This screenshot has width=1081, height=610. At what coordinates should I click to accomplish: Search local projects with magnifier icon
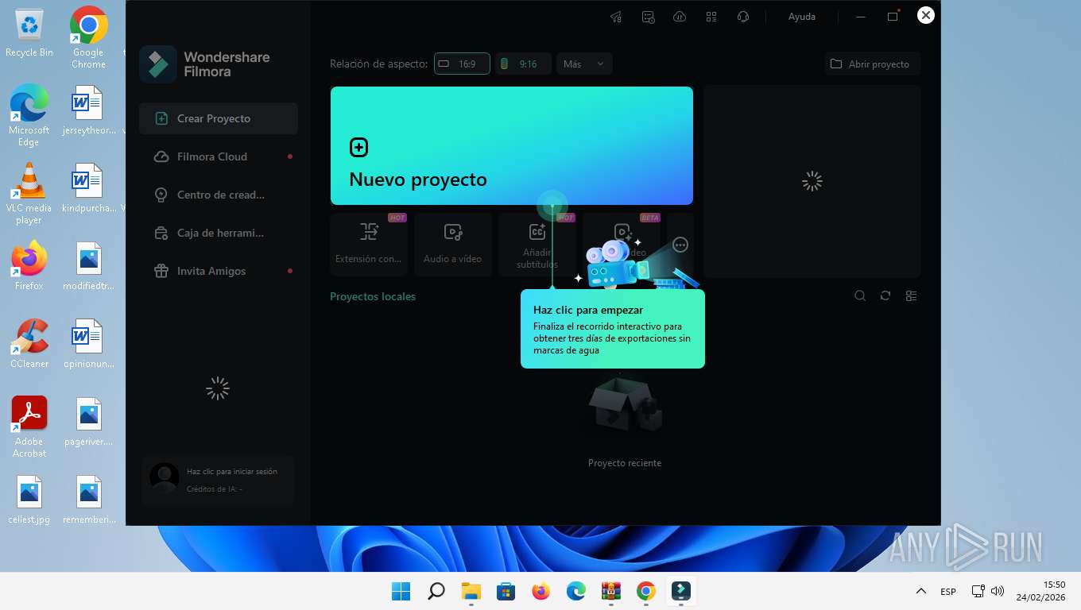click(860, 295)
